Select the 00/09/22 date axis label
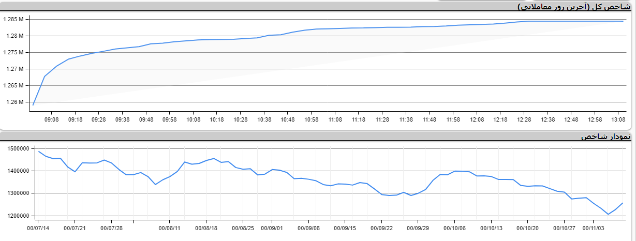Screen dimensions: 636x241 382,228
